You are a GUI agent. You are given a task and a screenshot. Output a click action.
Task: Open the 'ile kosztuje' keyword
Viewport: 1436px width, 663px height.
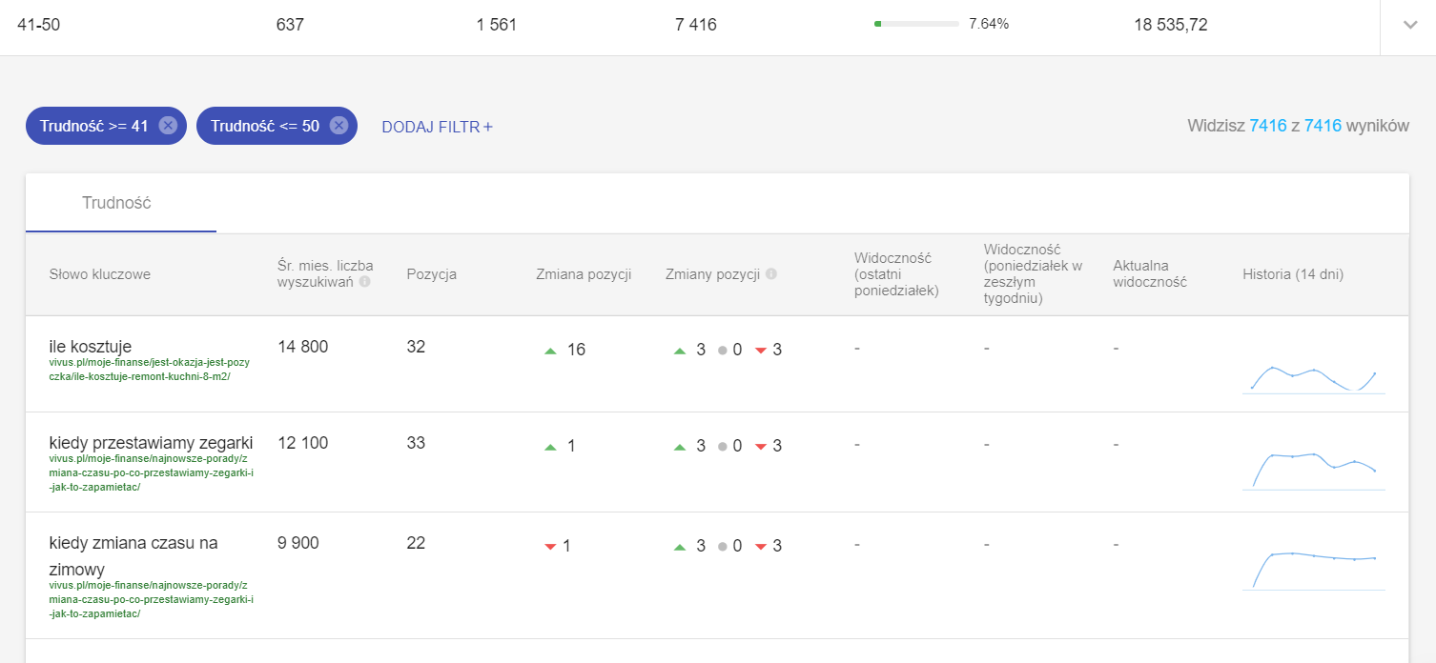(91, 346)
